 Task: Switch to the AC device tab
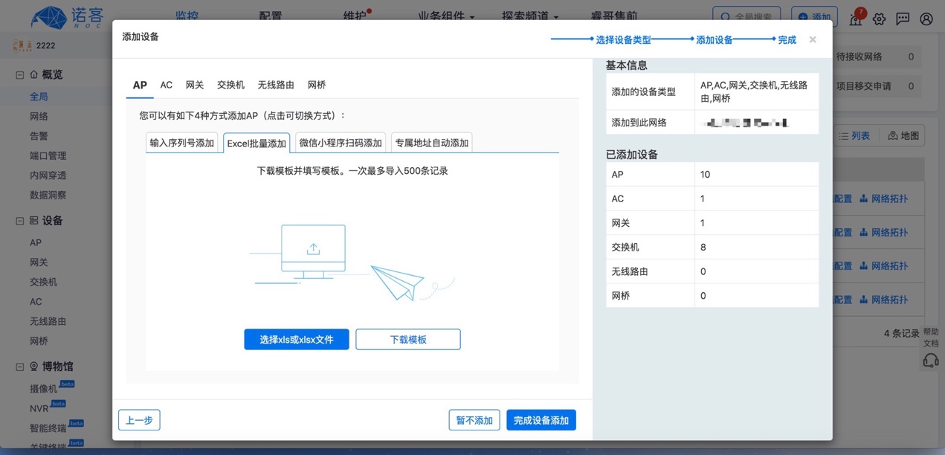pyautogui.click(x=166, y=85)
